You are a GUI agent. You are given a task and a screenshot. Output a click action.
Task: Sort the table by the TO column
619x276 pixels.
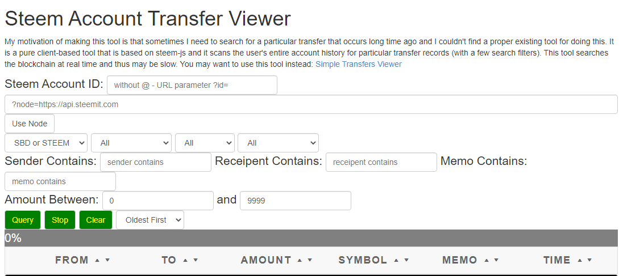(169, 260)
